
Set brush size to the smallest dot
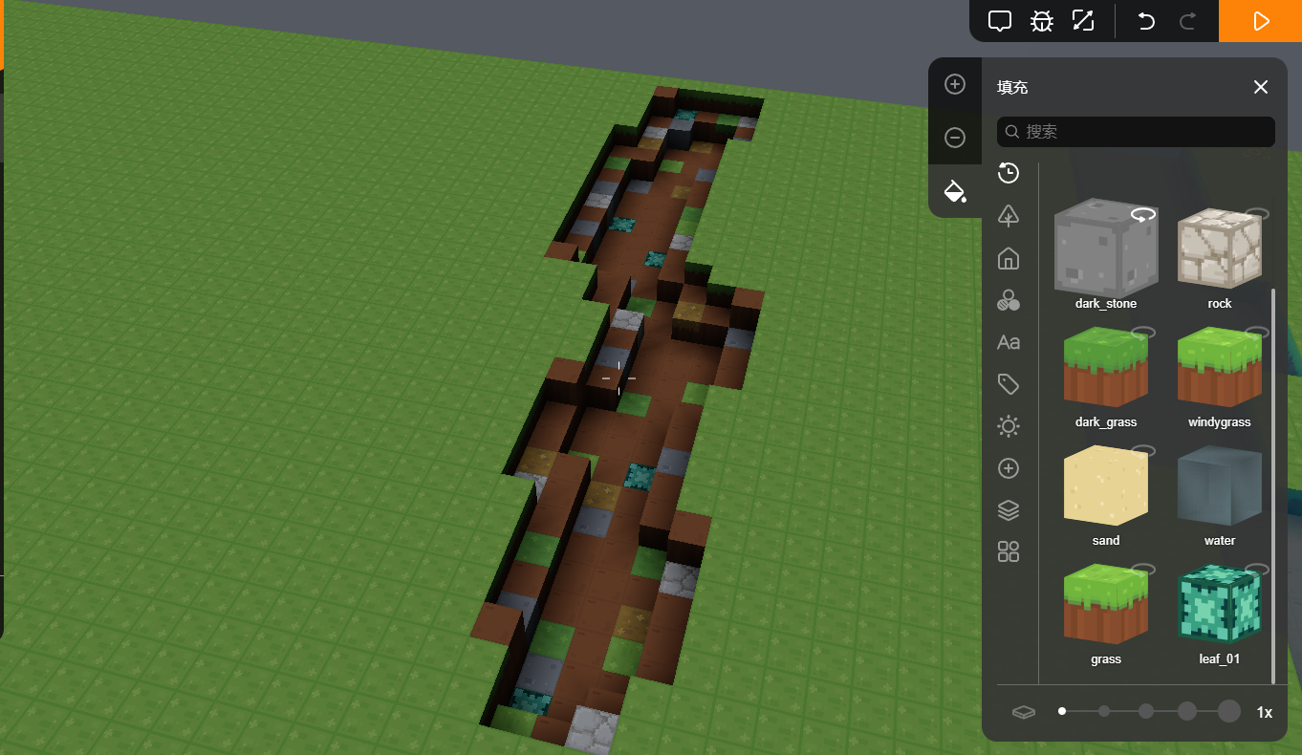[x=1062, y=711]
